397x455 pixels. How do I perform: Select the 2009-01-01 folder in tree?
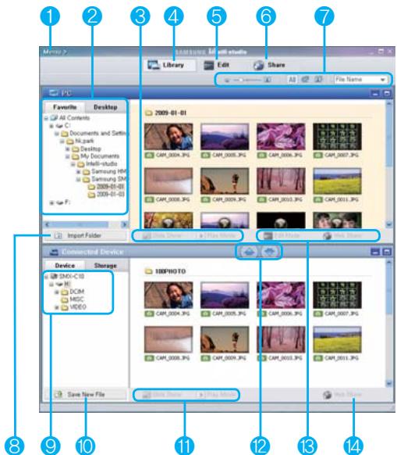(x=106, y=186)
